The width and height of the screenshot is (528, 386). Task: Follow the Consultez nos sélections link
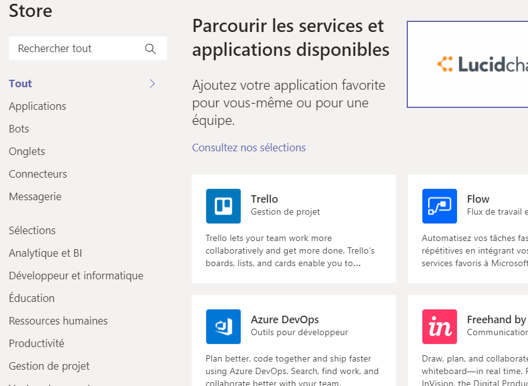tap(249, 147)
